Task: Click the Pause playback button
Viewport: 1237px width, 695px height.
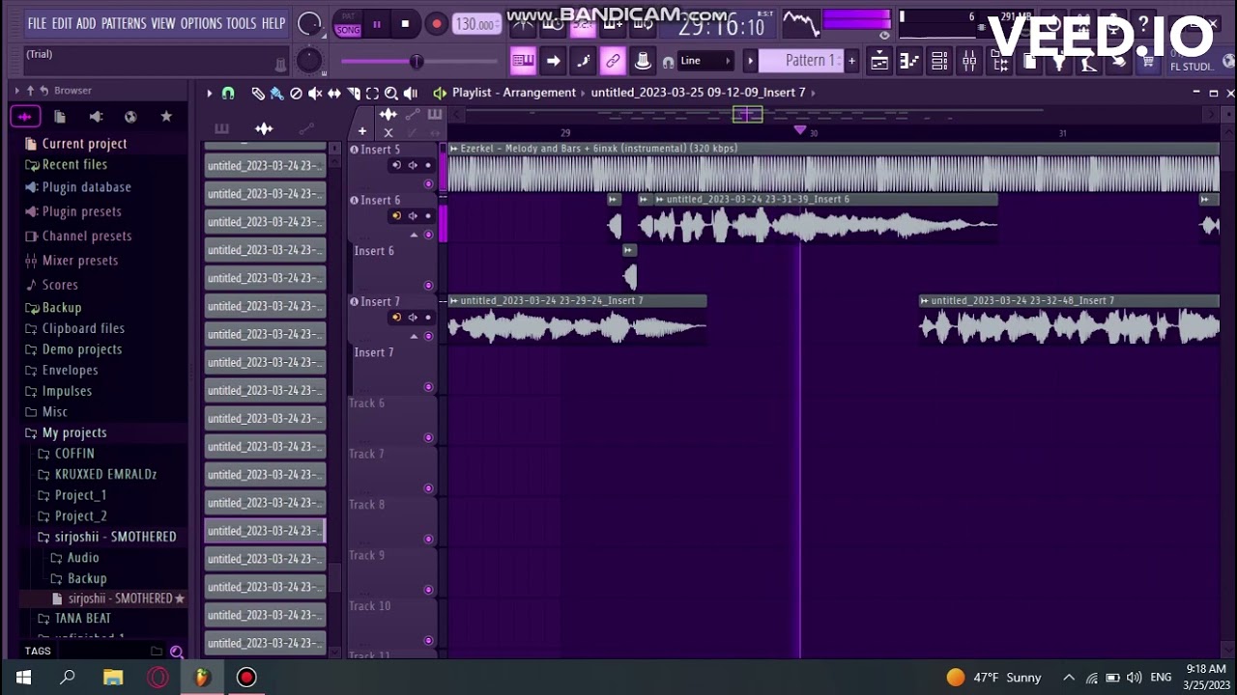Action: 376,24
